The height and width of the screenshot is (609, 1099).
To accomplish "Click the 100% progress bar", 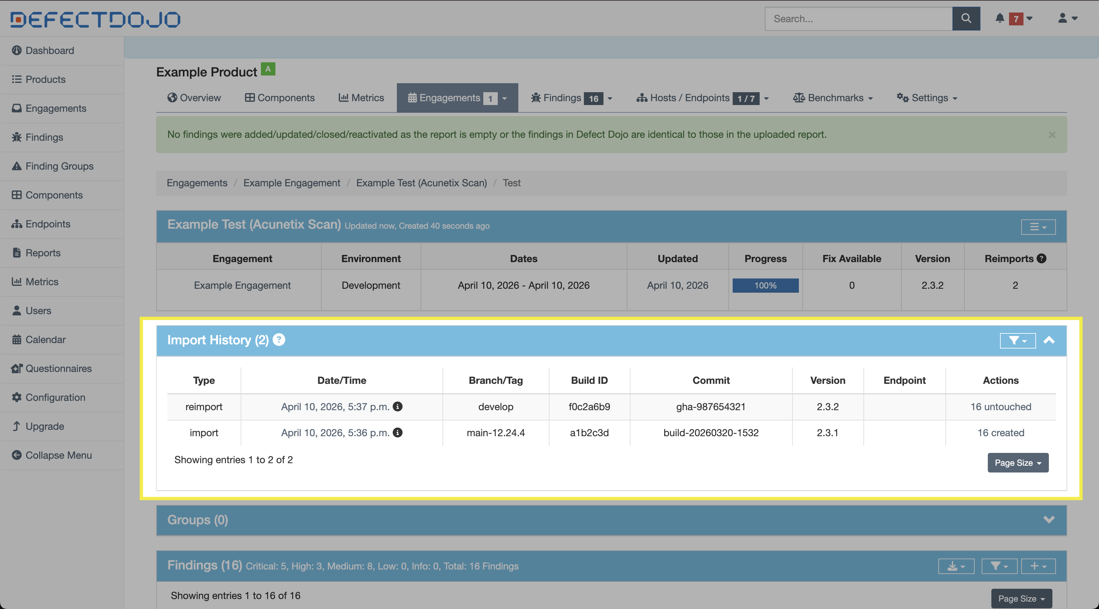I will coord(765,285).
